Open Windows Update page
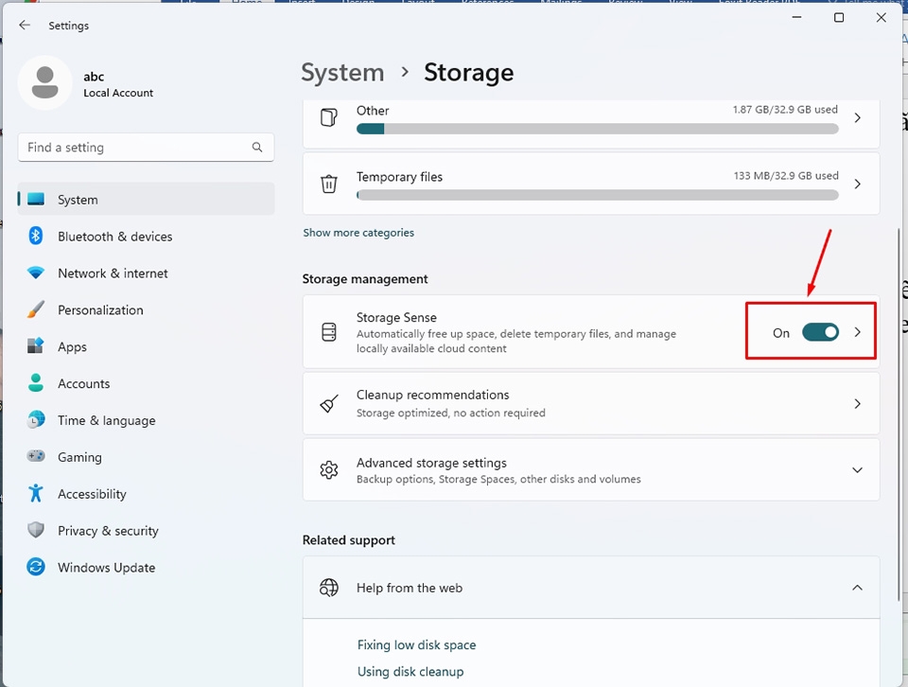This screenshot has height=687, width=908. (146, 567)
